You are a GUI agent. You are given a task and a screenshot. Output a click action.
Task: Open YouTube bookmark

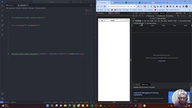tap(118, 10)
